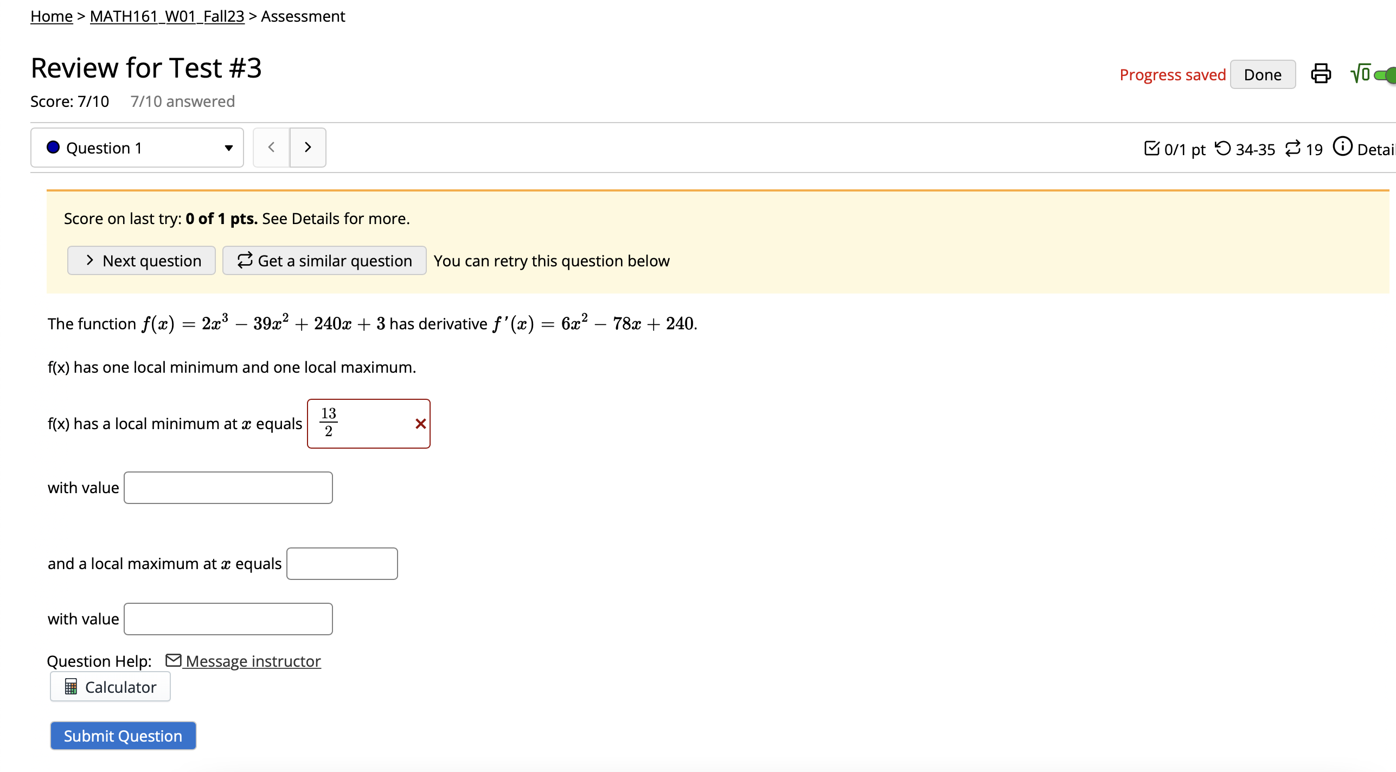Open the MATH161_W01_Fall23 breadcrumb link
1396x772 pixels.
point(166,16)
